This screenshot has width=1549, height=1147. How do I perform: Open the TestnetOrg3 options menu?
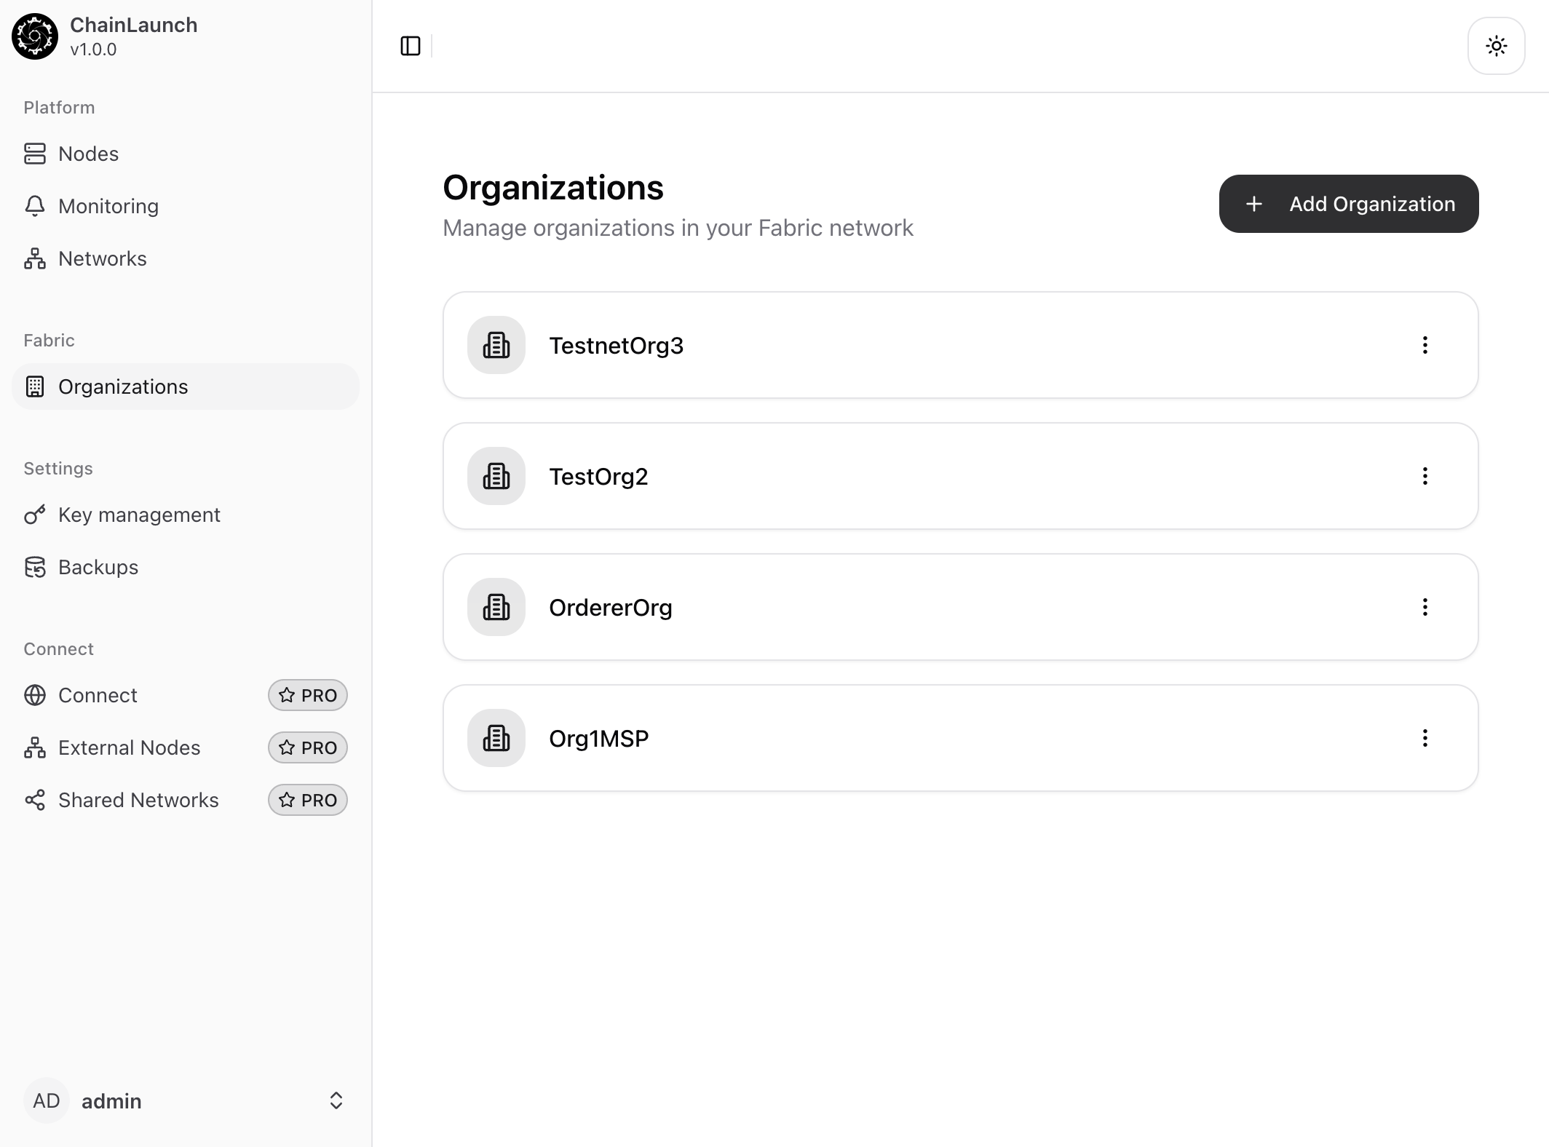[x=1425, y=345]
